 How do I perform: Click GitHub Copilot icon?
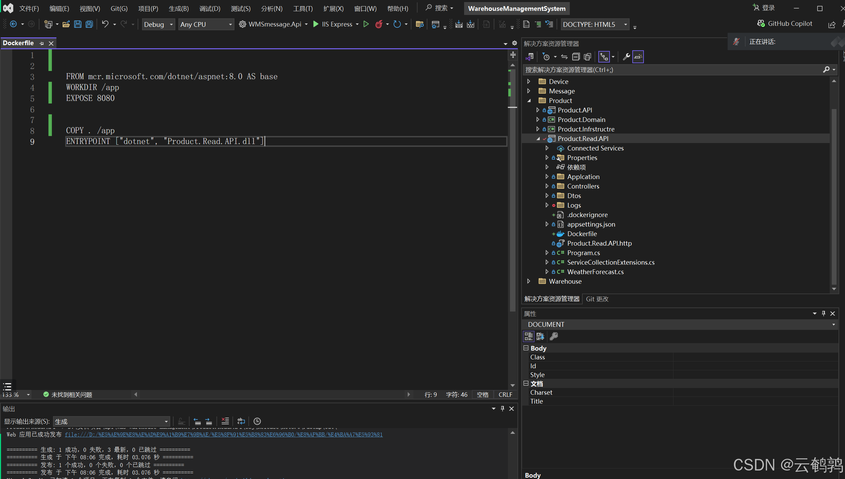[x=761, y=23]
